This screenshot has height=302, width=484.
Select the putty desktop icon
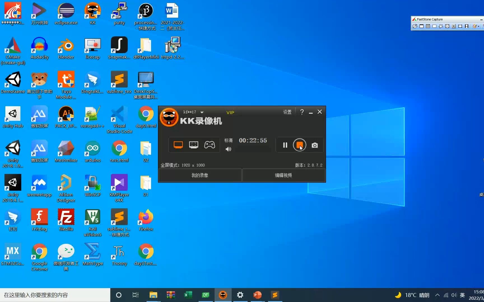pos(119,14)
